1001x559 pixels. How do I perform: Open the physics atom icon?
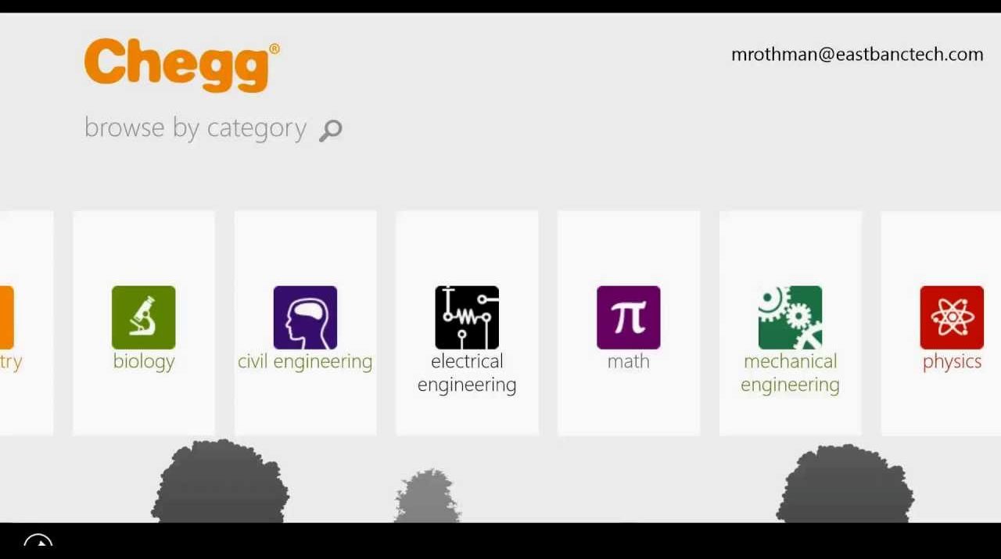pyautogui.click(x=952, y=317)
